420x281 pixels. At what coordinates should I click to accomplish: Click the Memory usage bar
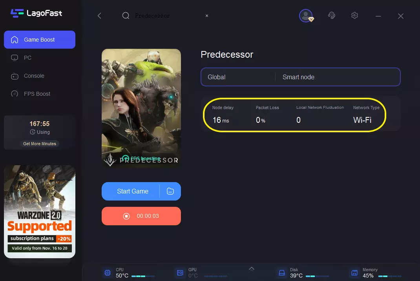[390, 276]
